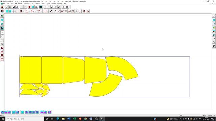The height and width of the screenshot is (121, 216).
Task: Open dropdown arrow next to cyan rectangle icons
Action: [x=13, y=11]
